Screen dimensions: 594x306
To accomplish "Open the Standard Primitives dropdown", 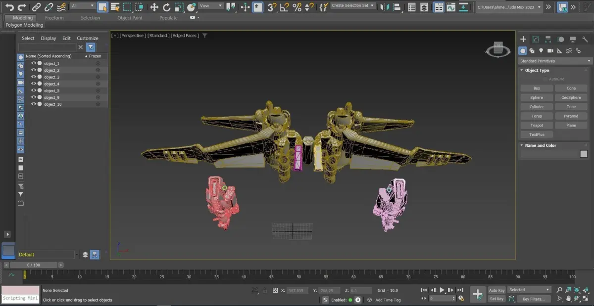I will coord(555,61).
